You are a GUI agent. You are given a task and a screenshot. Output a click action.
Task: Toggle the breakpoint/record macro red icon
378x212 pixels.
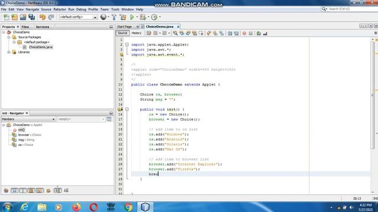coord(244,34)
